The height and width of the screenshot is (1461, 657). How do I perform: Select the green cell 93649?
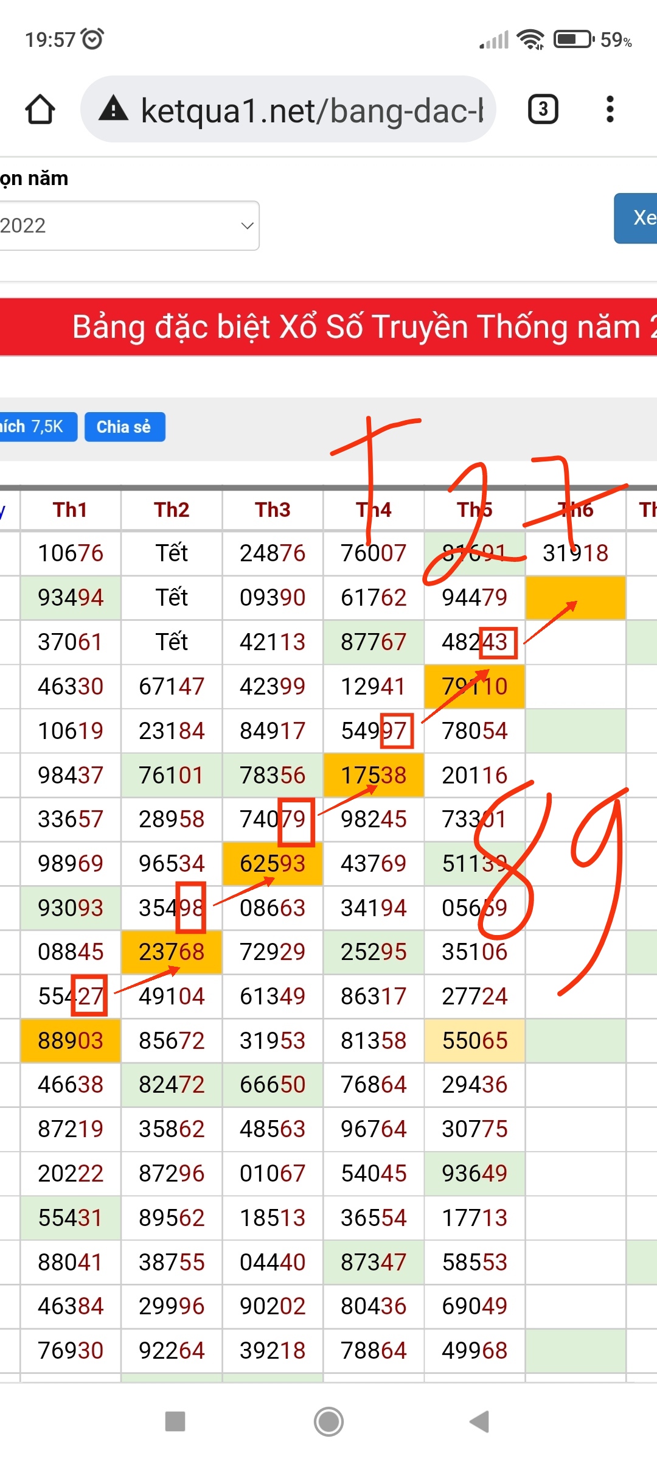coord(474,1174)
